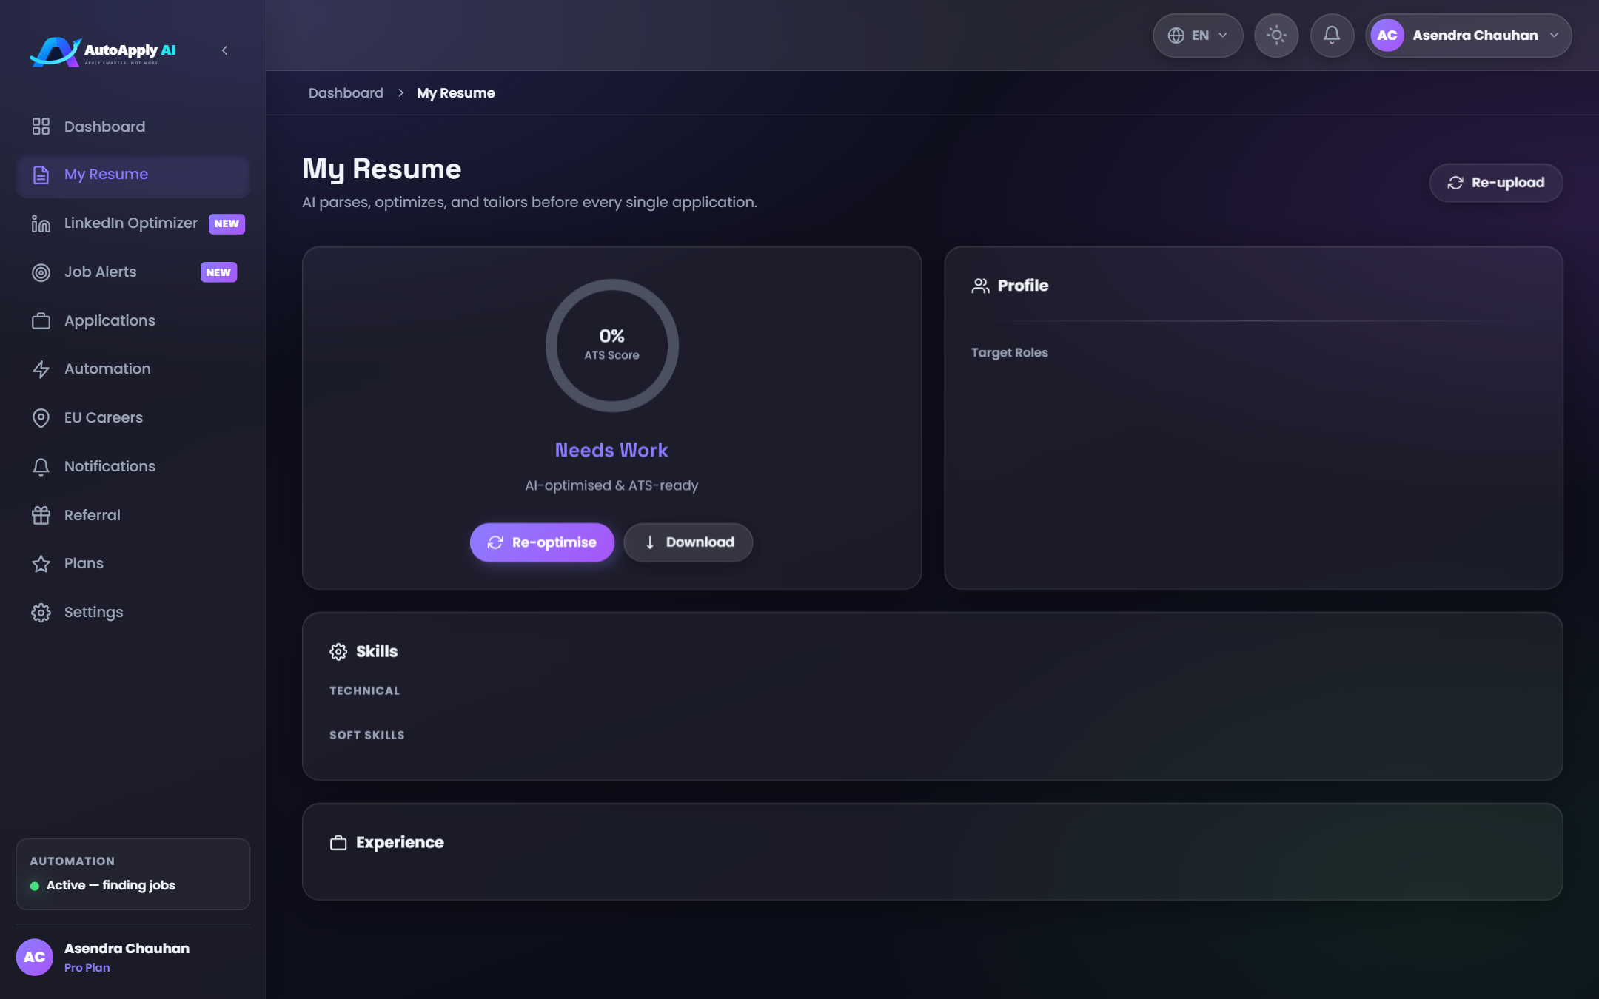Click the Download resume button
1599x999 pixels.
(688, 542)
